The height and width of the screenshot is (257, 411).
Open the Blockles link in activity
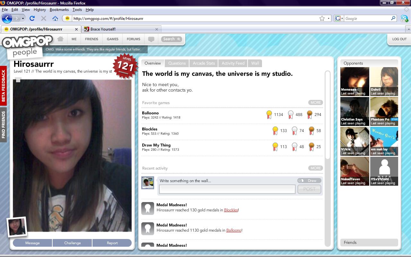tap(231, 210)
